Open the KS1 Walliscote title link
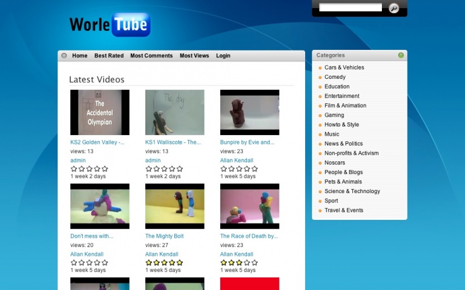Screen dimensions: 465x290 [x=173, y=142]
